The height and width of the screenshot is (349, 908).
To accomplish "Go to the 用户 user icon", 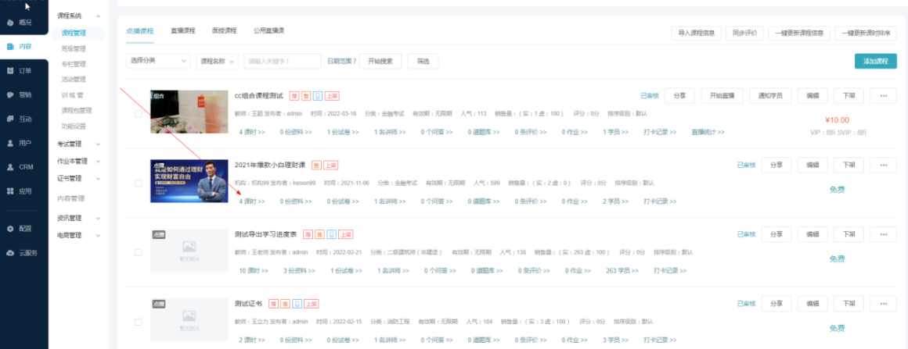I will pos(10,143).
